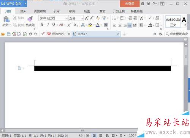Apply the text highlight color swatch
This screenshot has height=138, width=190.
pyautogui.click(x=90, y=25)
